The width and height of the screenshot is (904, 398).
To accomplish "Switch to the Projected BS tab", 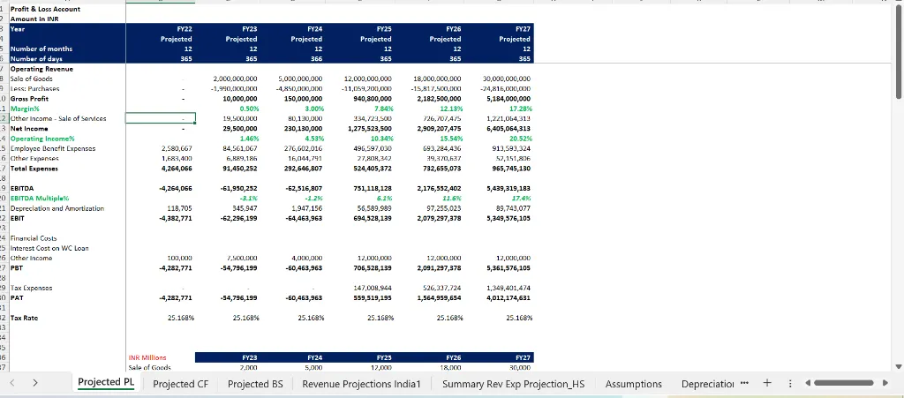I will [255, 384].
